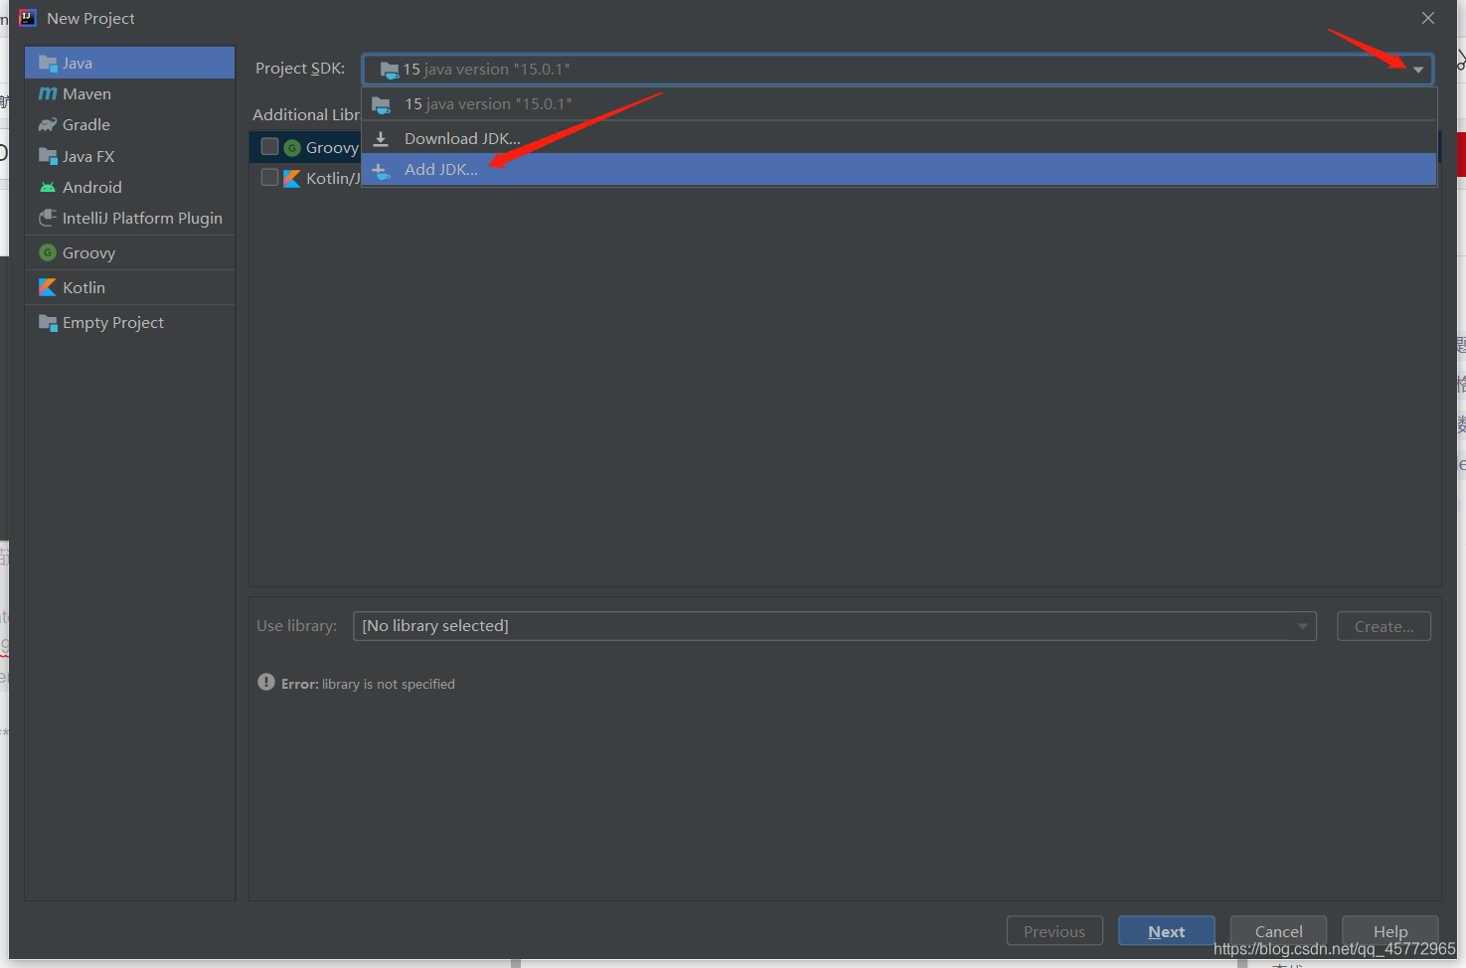Click the IntelliJ Platform Plugin icon
The height and width of the screenshot is (968, 1466).
(47, 218)
